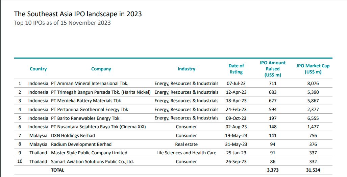Select PT Amman Mineral Internasional Tbk. company name
Image resolution: width=347 pixels, height=177 pixels.
(90, 83)
